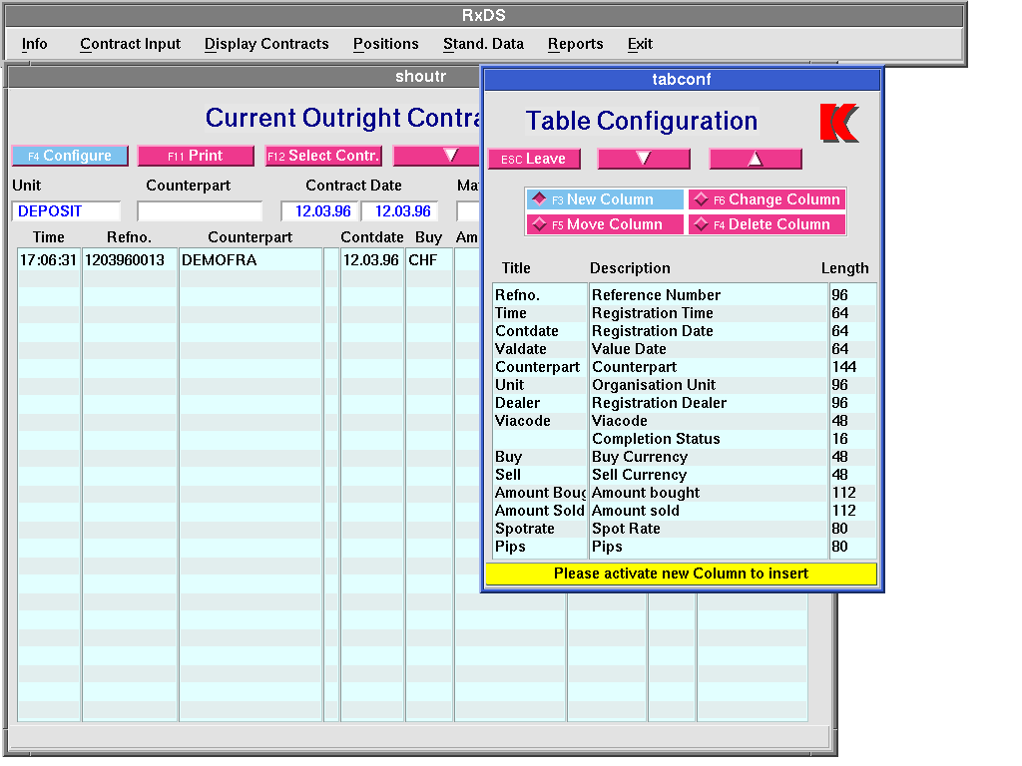Click the tabconf window title bar

(682, 80)
